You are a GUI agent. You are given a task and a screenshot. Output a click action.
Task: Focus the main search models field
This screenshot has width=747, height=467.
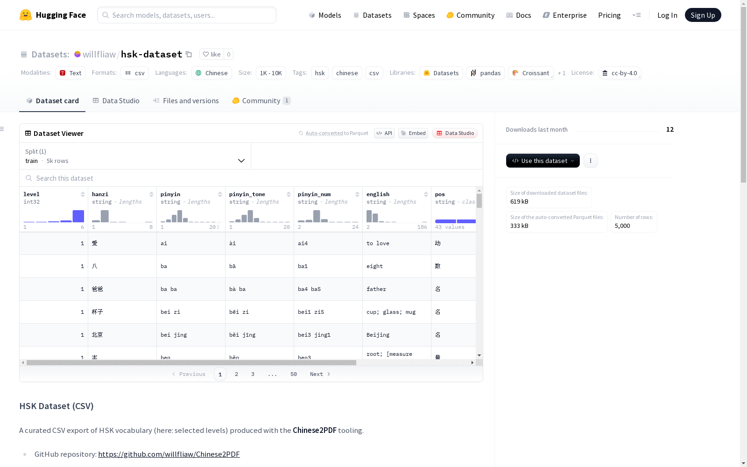coord(187,15)
